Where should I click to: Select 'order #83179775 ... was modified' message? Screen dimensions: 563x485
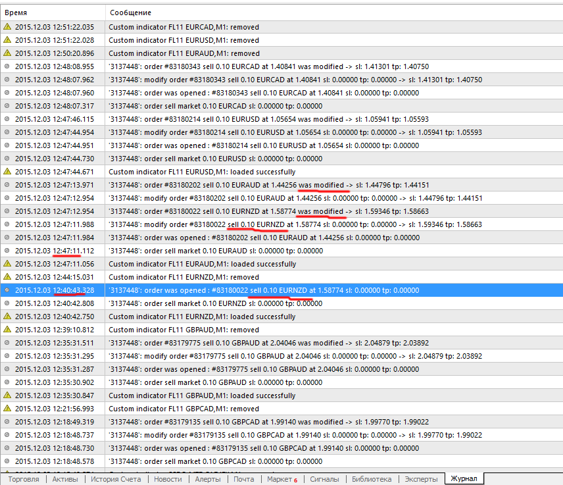click(268, 343)
